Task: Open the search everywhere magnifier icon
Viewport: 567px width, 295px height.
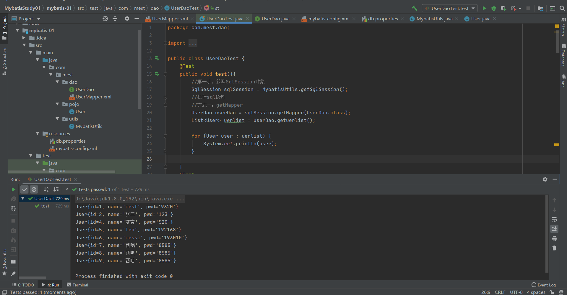Action: 562,8
